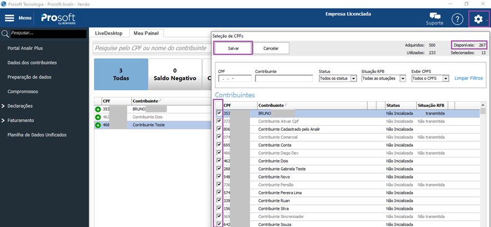Select Contribuinte Teste in Meu Painel list
Viewport: 491px width, 227px height.
tap(153, 125)
